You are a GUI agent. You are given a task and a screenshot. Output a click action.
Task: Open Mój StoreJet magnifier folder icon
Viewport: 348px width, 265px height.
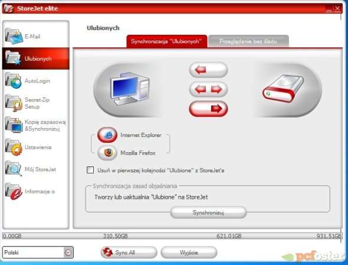click(x=14, y=169)
